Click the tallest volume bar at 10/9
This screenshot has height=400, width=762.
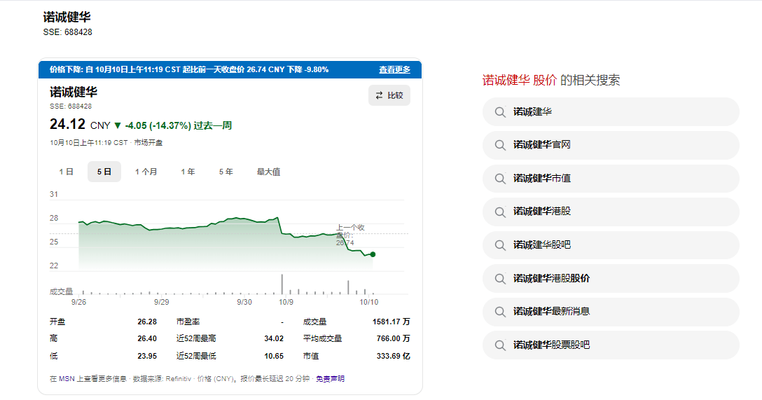282,284
